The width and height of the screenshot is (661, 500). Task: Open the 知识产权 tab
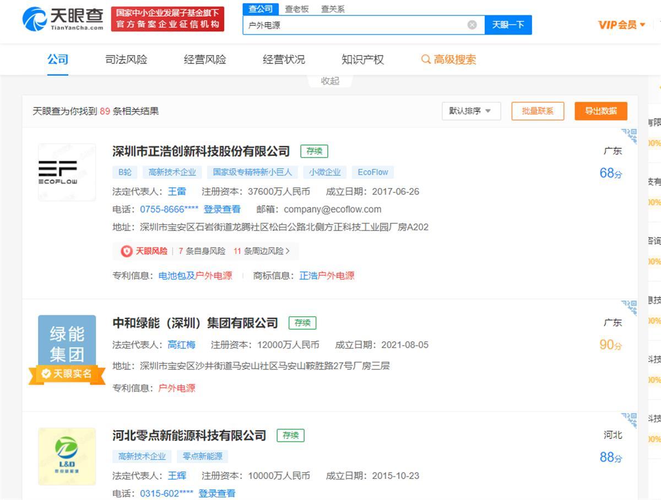coord(362,60)
